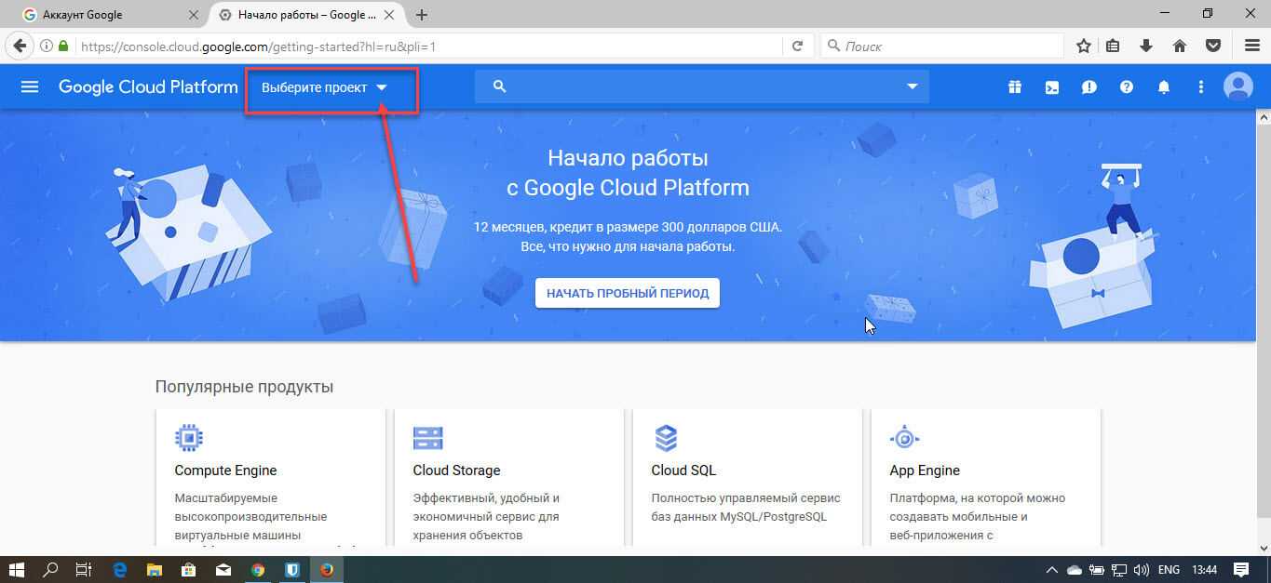Image resolution: width=1271 pixels, height=583 pixels.
Task: Click the gift free trial icon
Action: coord(1014,87)
